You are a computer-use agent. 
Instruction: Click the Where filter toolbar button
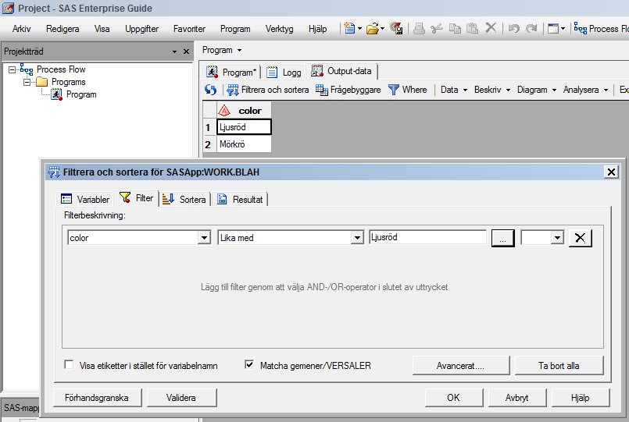click(x=408, y=90)
